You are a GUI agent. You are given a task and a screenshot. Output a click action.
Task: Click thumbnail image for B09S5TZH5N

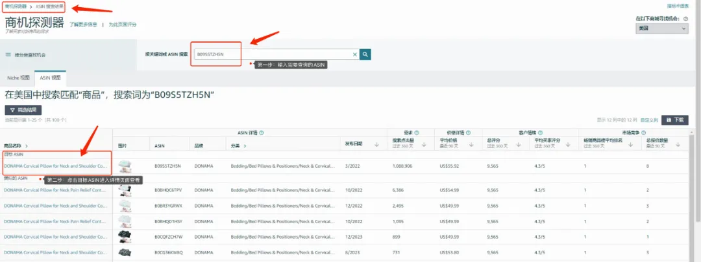[x=125, y=167]
